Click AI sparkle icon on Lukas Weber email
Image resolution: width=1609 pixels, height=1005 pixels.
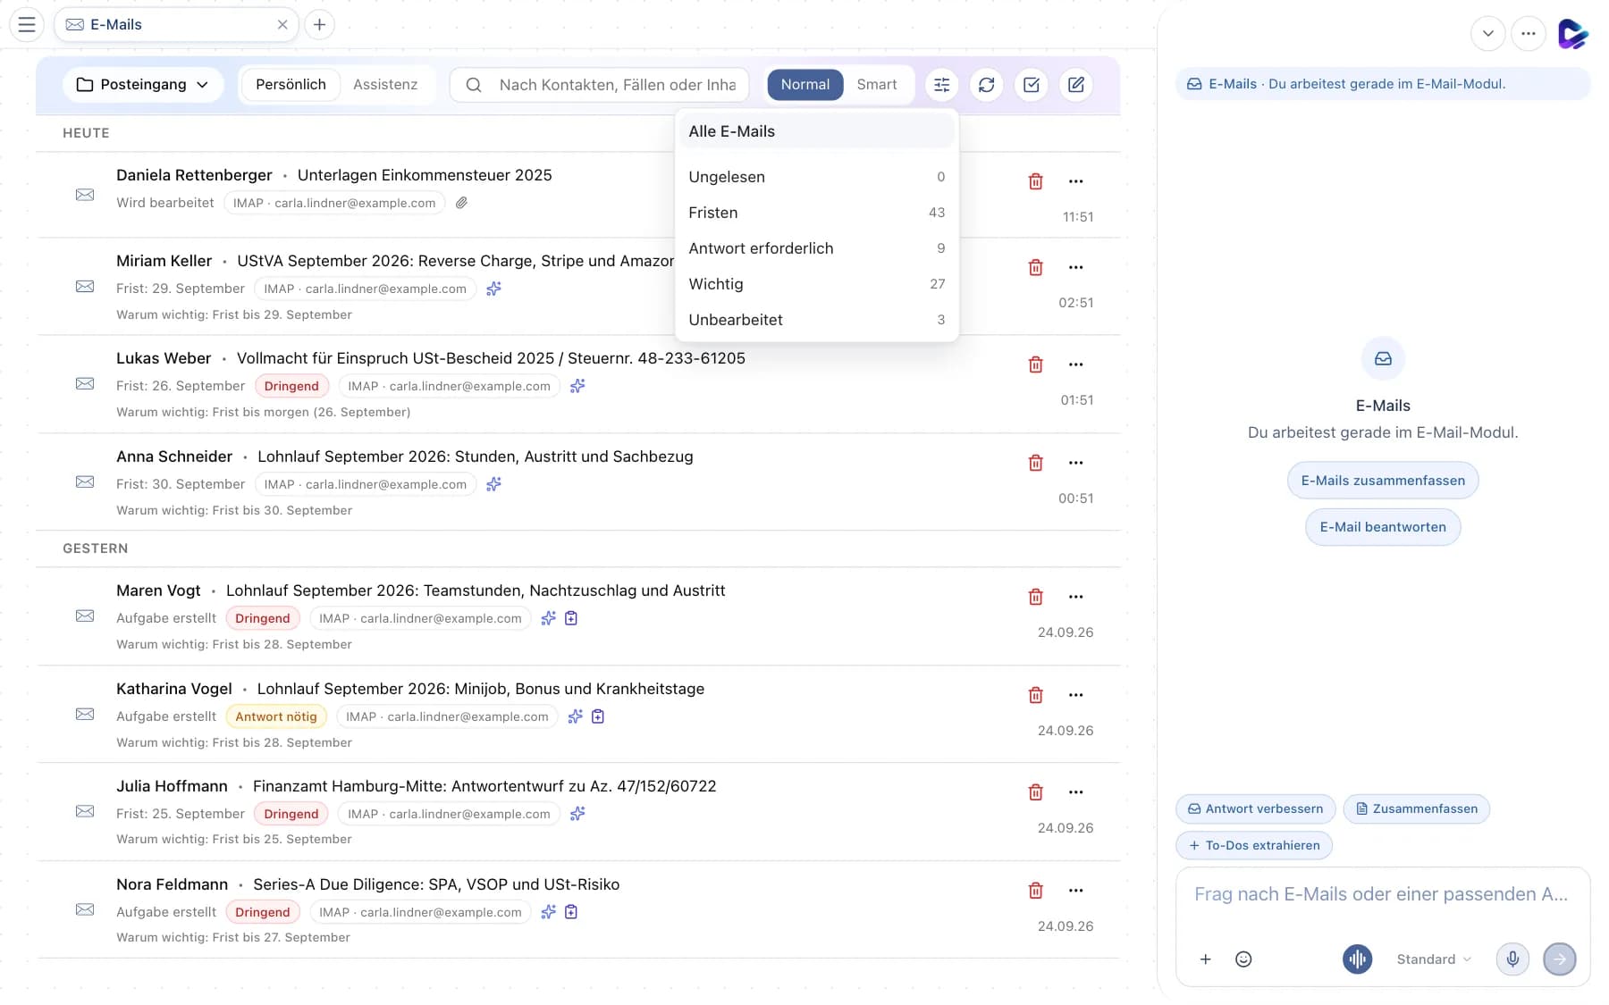577,386
